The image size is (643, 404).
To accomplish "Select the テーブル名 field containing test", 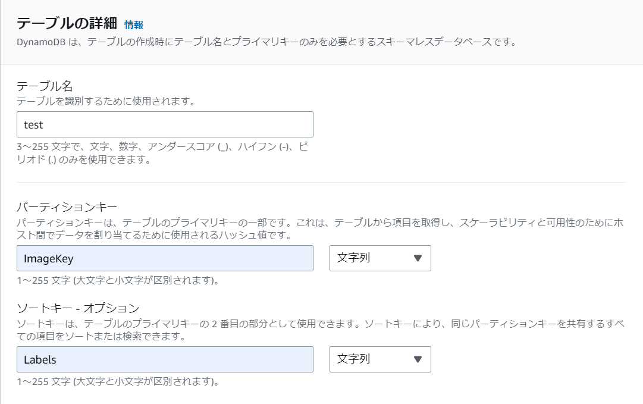I will [165, 124].
